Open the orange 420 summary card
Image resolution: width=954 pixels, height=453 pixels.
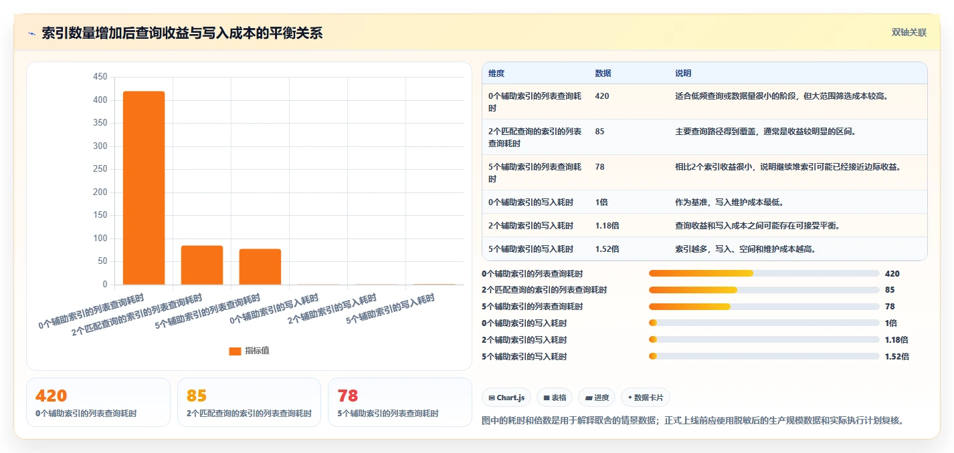pyautogui.click(x=98, y=402)
